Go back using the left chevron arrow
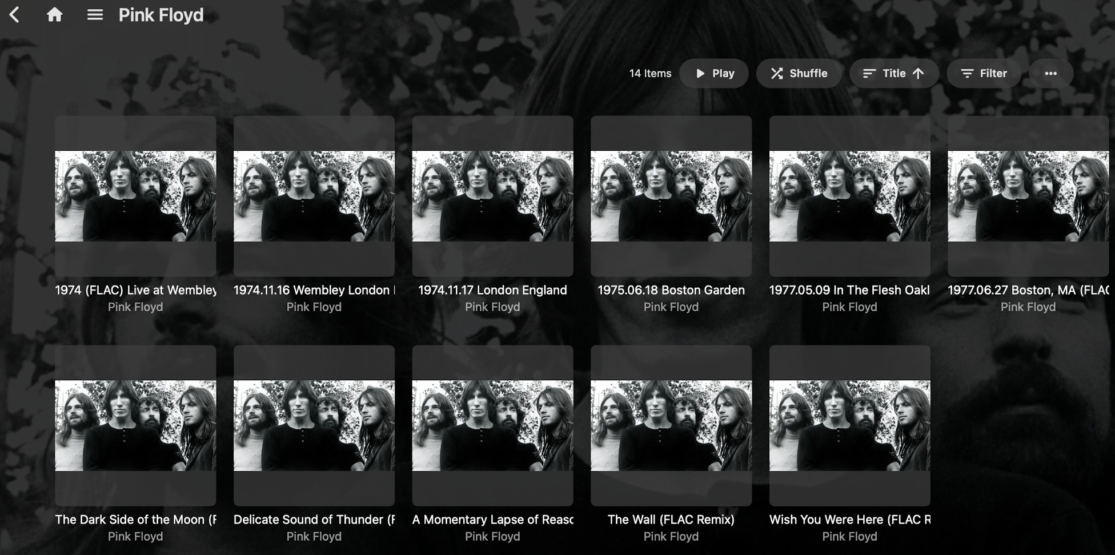Viewport: 1115px width, 555px height. 15,15
